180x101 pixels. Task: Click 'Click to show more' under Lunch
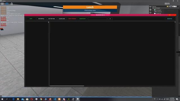click(90, 10)
